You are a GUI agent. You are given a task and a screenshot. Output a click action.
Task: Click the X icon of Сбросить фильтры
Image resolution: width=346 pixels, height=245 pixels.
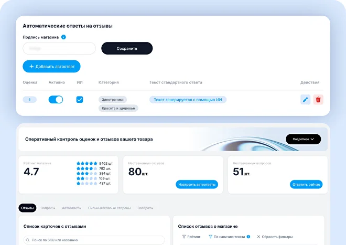(x=258, y=237)
